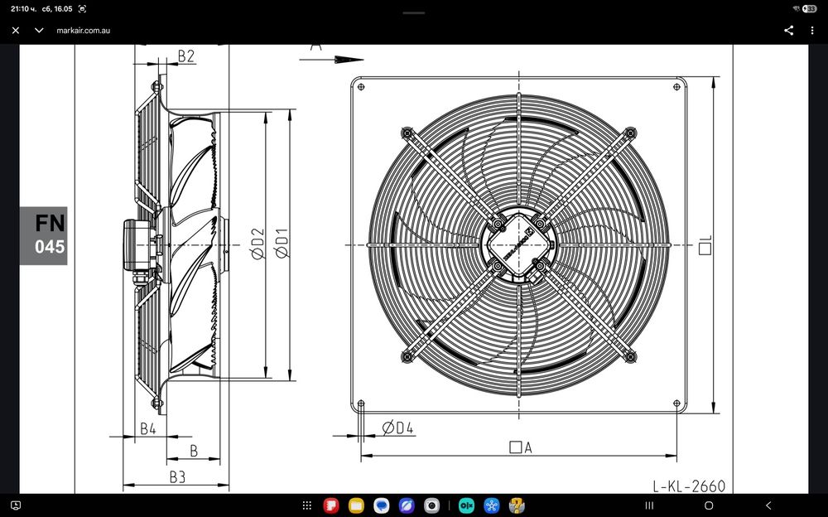Tap the Back navigation button

769,505
